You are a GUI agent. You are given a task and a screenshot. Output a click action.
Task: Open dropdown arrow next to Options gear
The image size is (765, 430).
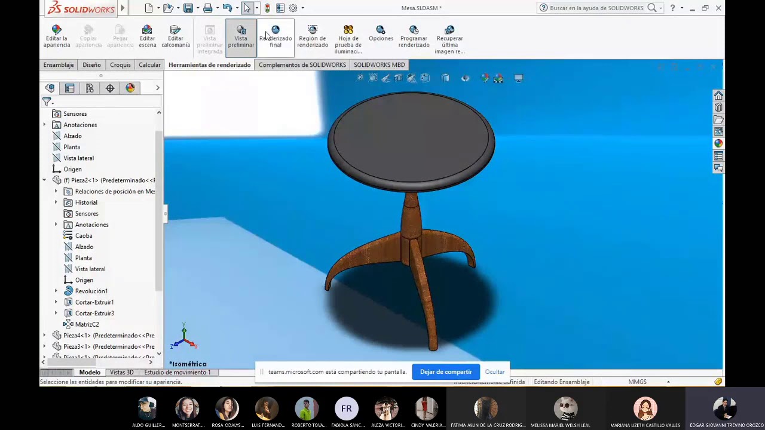click(x=302, y=8)
